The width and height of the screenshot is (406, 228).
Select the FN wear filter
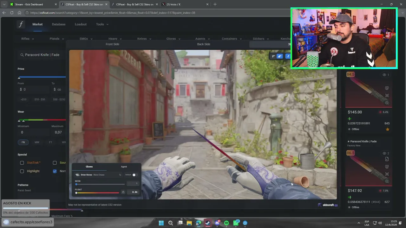23,142
